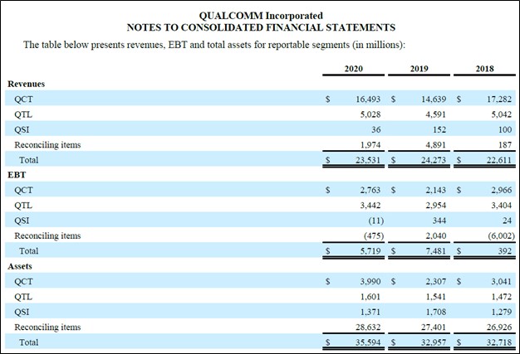Click QTL EBT value 3,404

(x=502, y=206)
